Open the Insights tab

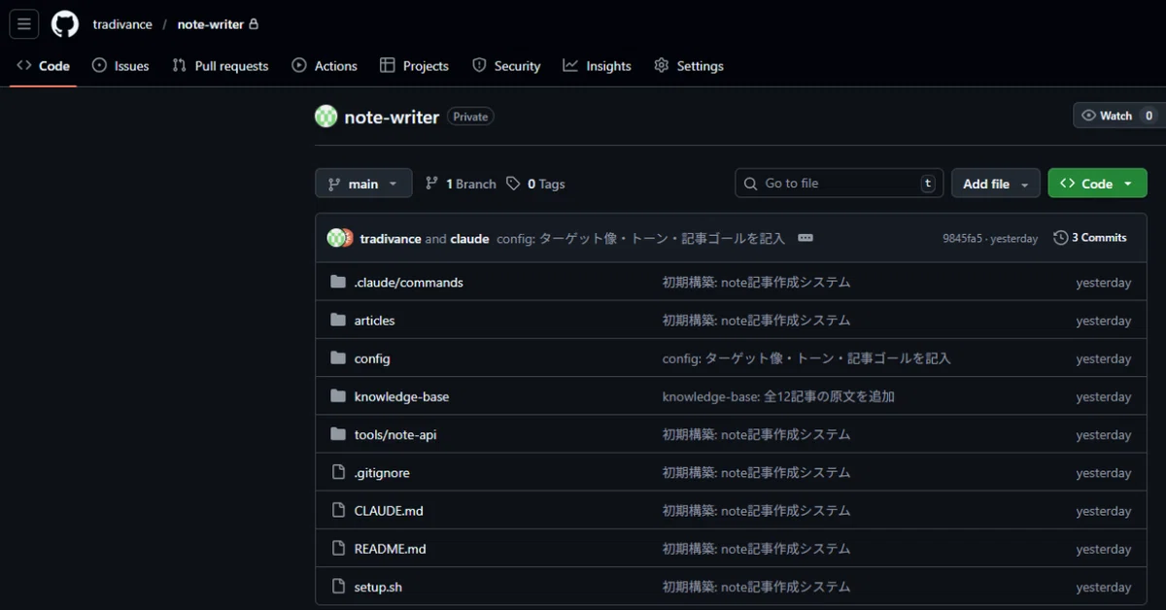pyautogui.click(x=597, y=66)
